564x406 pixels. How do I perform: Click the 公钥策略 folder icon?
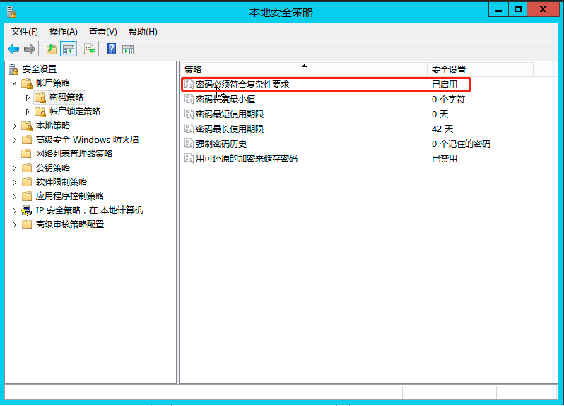pyautogui.click(x=27, y=168)
